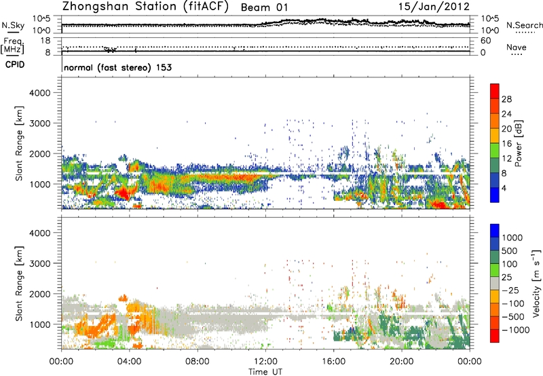This screenshot has width=543, height=376.
Task: Click the 08:00 time axis label
Action: pyautogui.click(x=198, y=362)
